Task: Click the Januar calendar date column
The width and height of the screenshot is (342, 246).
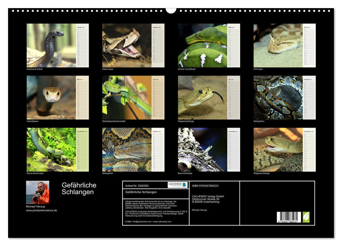Action: [x=82, y=45]
